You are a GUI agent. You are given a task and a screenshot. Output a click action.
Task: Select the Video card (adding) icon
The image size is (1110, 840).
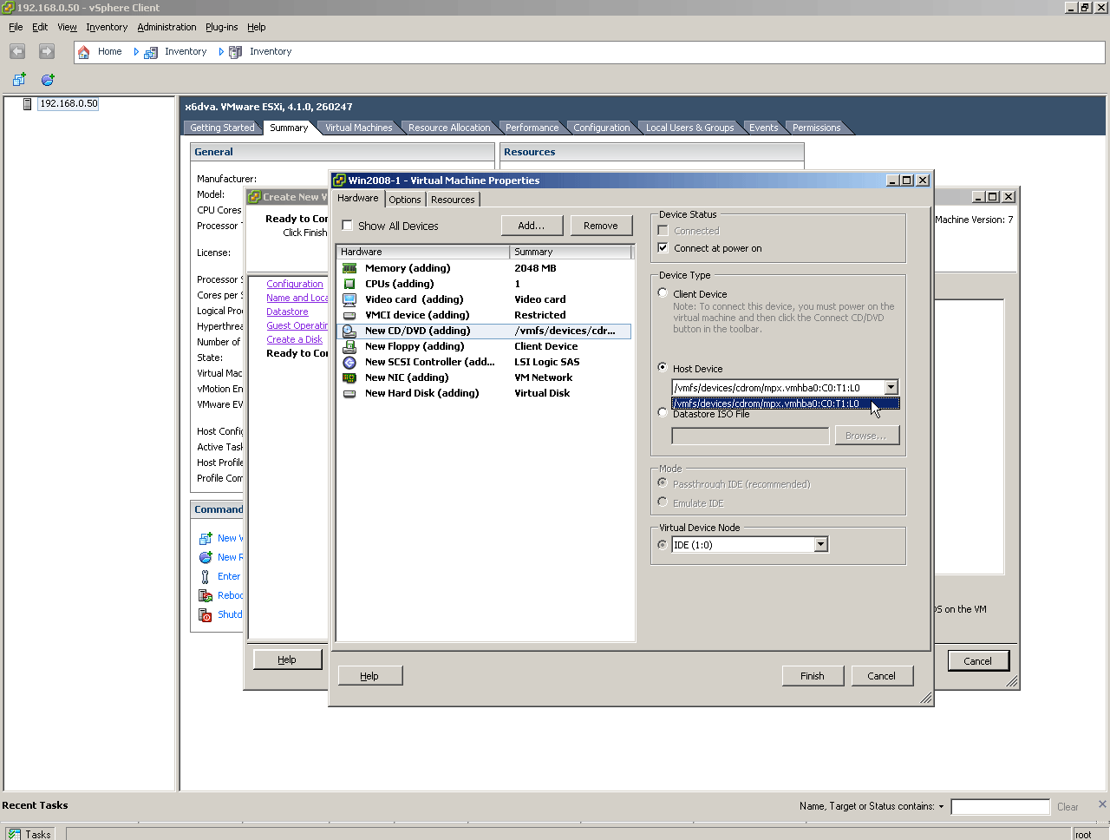coord(349,299)
